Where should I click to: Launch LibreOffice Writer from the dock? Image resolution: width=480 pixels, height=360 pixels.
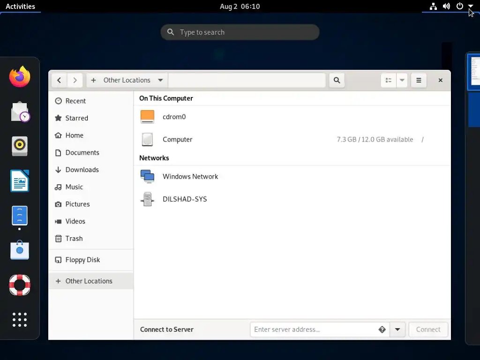[x=20, y=181]
